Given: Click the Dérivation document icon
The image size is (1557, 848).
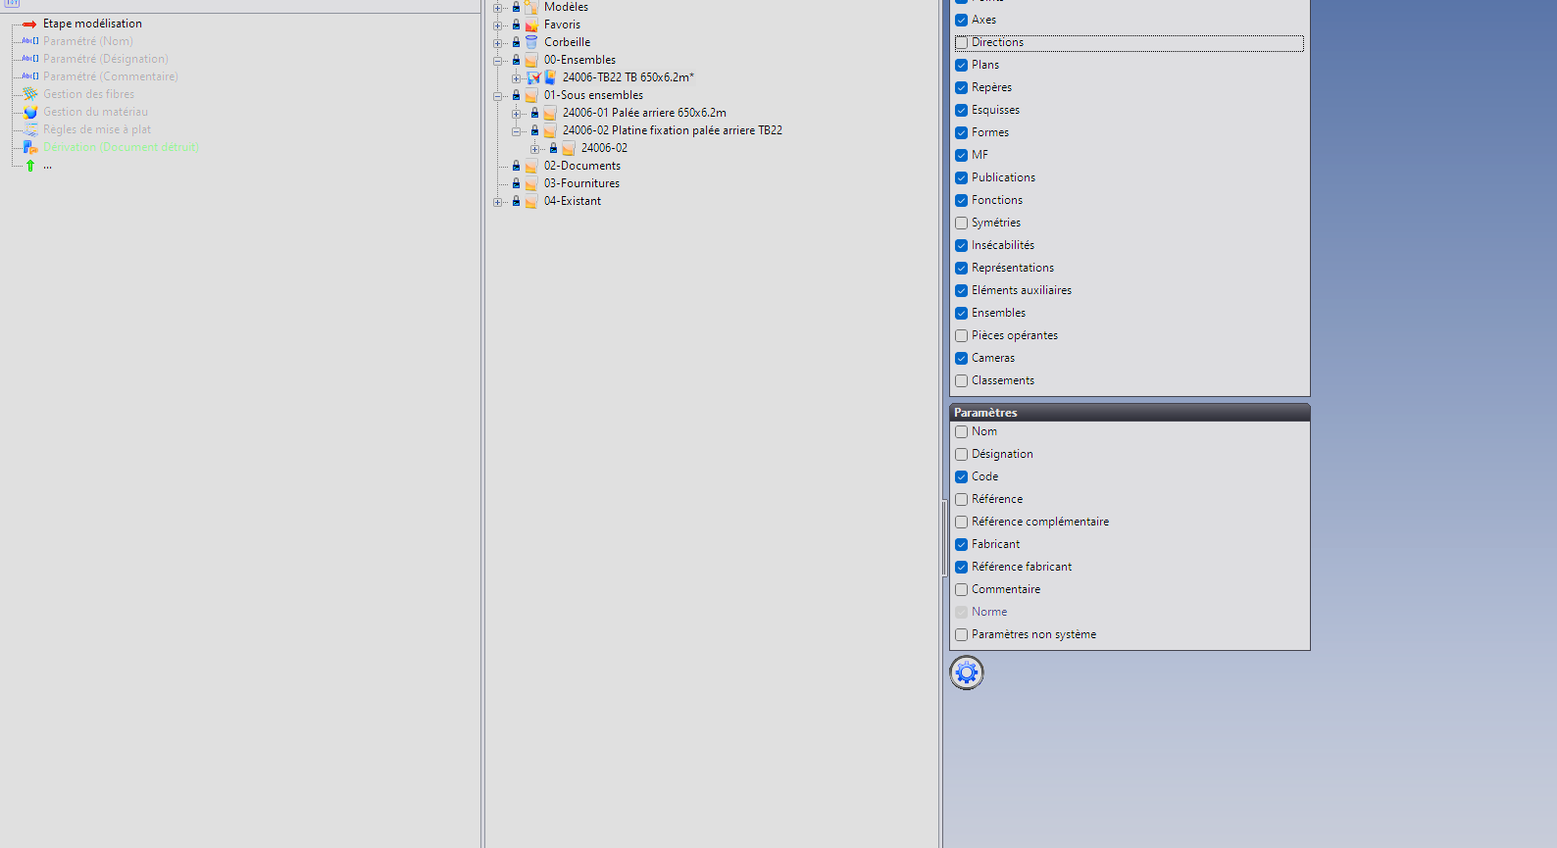Looking at the screenshot, I should [x=30, y=147].
